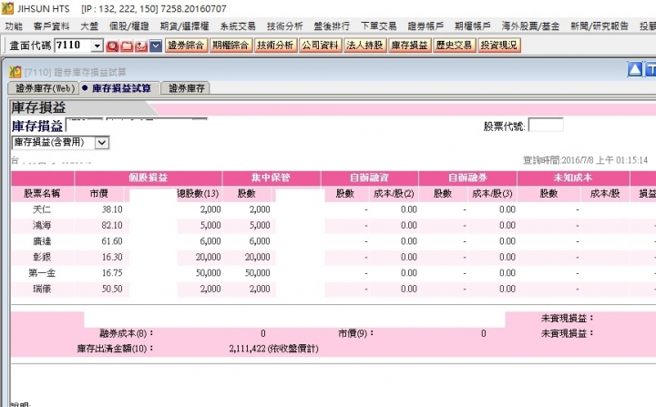Click the 證券綜合 toolbar button
The height and width of the screenshot is (407, 656).
186,46
